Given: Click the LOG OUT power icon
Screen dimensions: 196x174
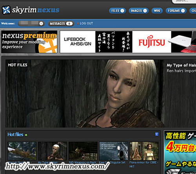Looking at the screenshot, I should coord(78,24).
